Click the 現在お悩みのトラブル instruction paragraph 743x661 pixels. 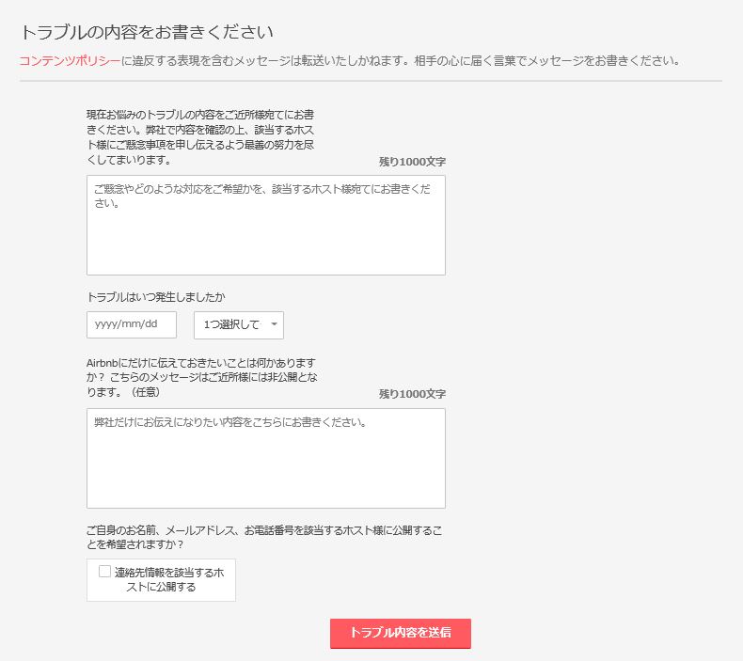coord(200,137)
